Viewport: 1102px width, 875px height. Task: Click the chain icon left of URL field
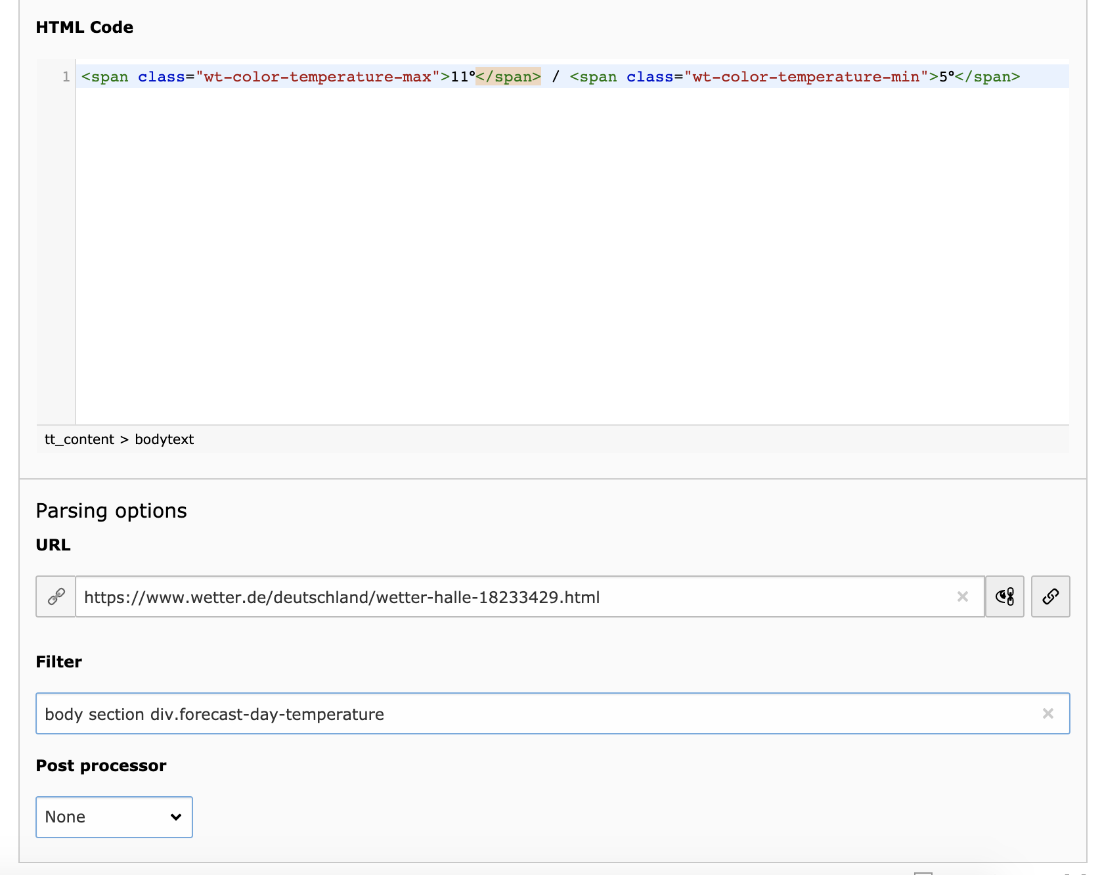(x=56, y=596)
